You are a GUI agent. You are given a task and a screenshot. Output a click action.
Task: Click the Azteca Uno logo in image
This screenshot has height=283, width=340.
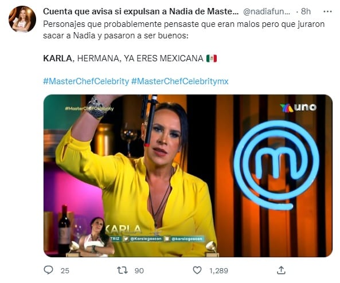pyautogui.click(x=298, y=108)
